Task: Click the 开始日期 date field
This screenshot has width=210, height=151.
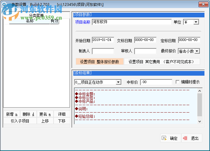Action: [x=103, y=40]
